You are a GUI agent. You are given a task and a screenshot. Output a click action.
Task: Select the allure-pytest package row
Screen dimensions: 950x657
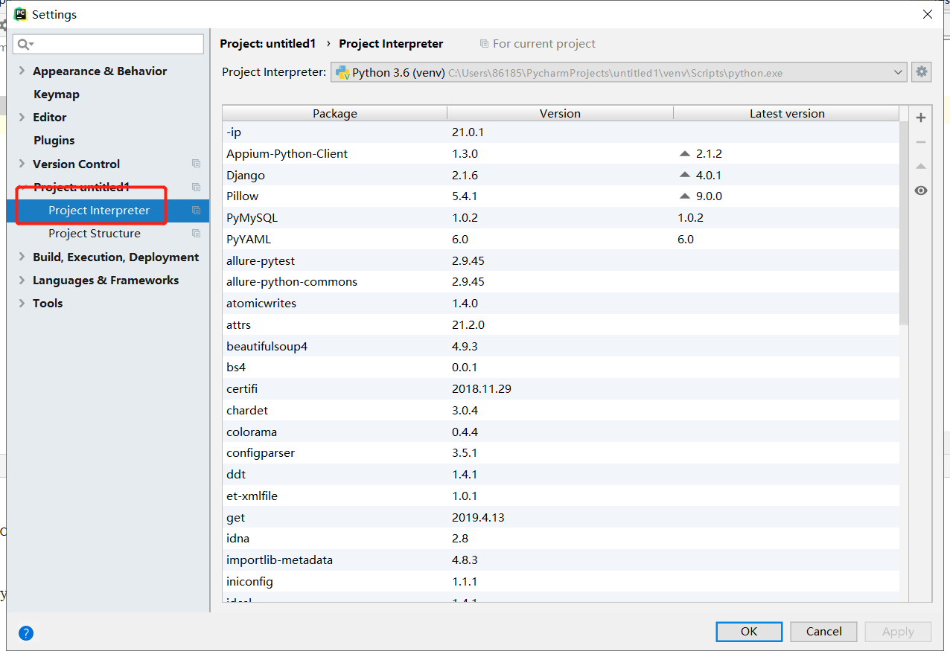tap(561, 260)
